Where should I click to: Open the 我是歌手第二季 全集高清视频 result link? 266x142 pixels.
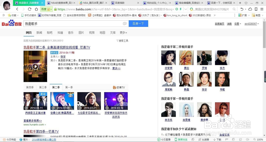click(57, 47)
